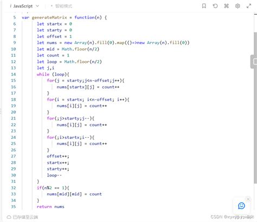
Task: Click the chevron beside JavaScript
Action: (37, 6)
